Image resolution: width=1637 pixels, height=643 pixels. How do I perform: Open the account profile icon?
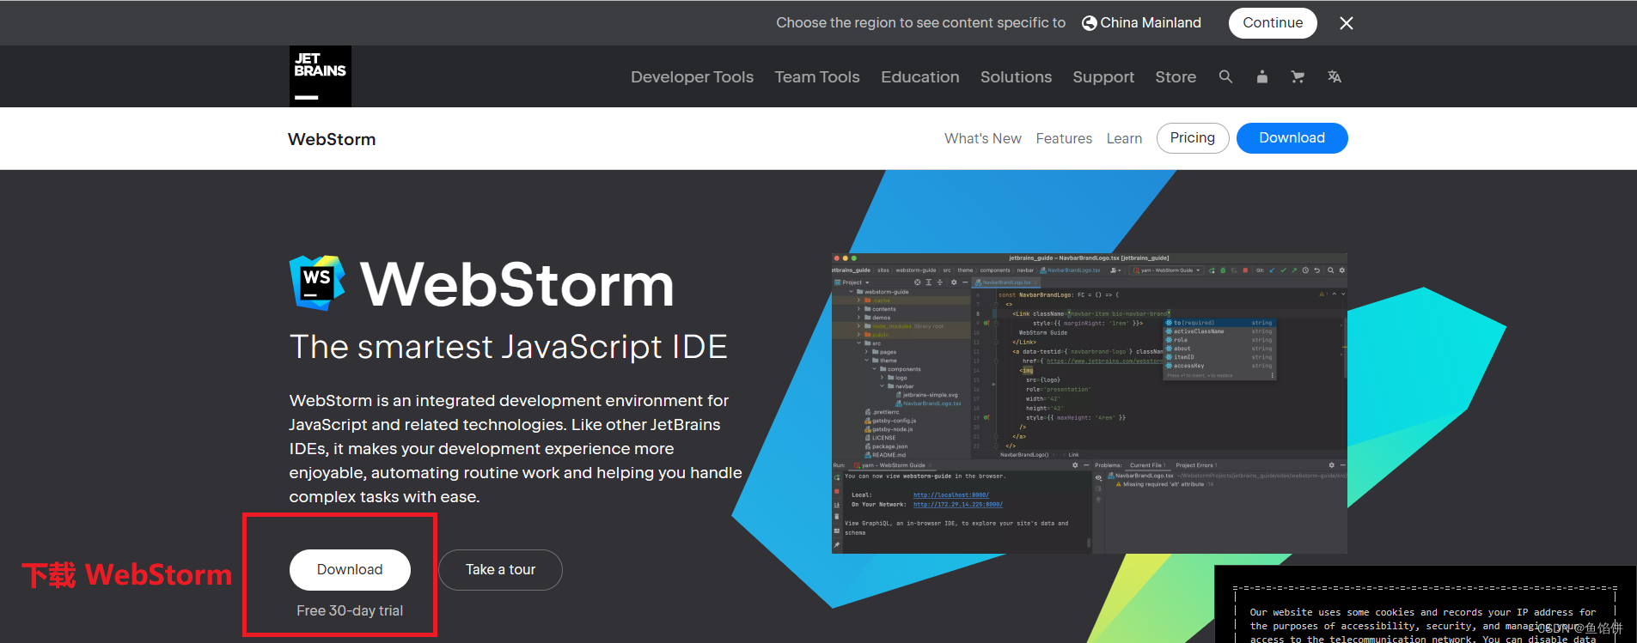coord(1261,76)
